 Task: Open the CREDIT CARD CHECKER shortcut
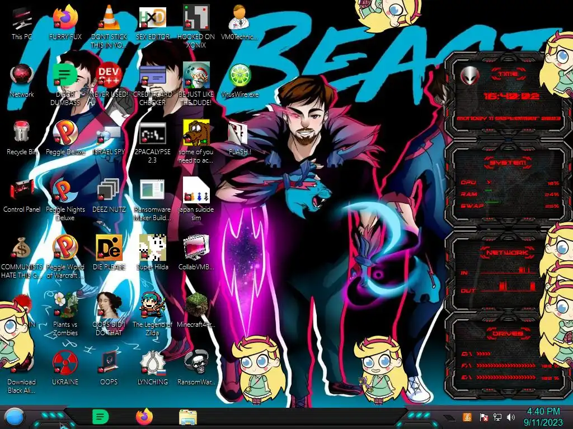coord(153,85)
